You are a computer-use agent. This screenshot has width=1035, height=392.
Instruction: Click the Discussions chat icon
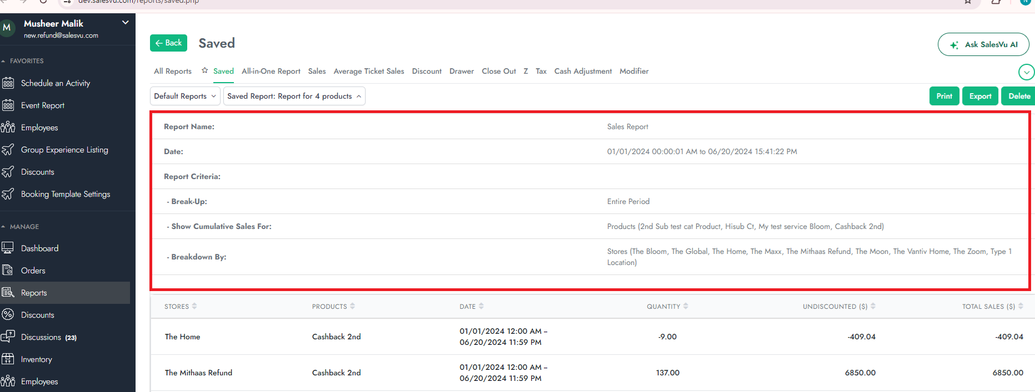pos(8,337)
